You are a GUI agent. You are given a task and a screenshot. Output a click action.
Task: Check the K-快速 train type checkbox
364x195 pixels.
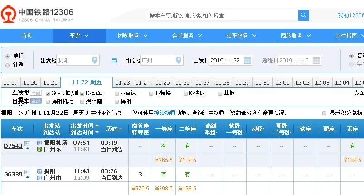click(185, 94)
